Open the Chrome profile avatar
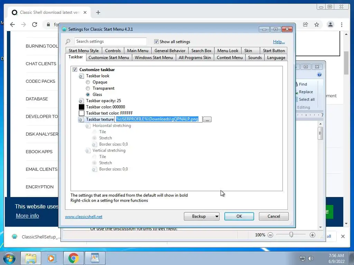The width and height of the screenshot is (354, 265). (x=330, y=24)
